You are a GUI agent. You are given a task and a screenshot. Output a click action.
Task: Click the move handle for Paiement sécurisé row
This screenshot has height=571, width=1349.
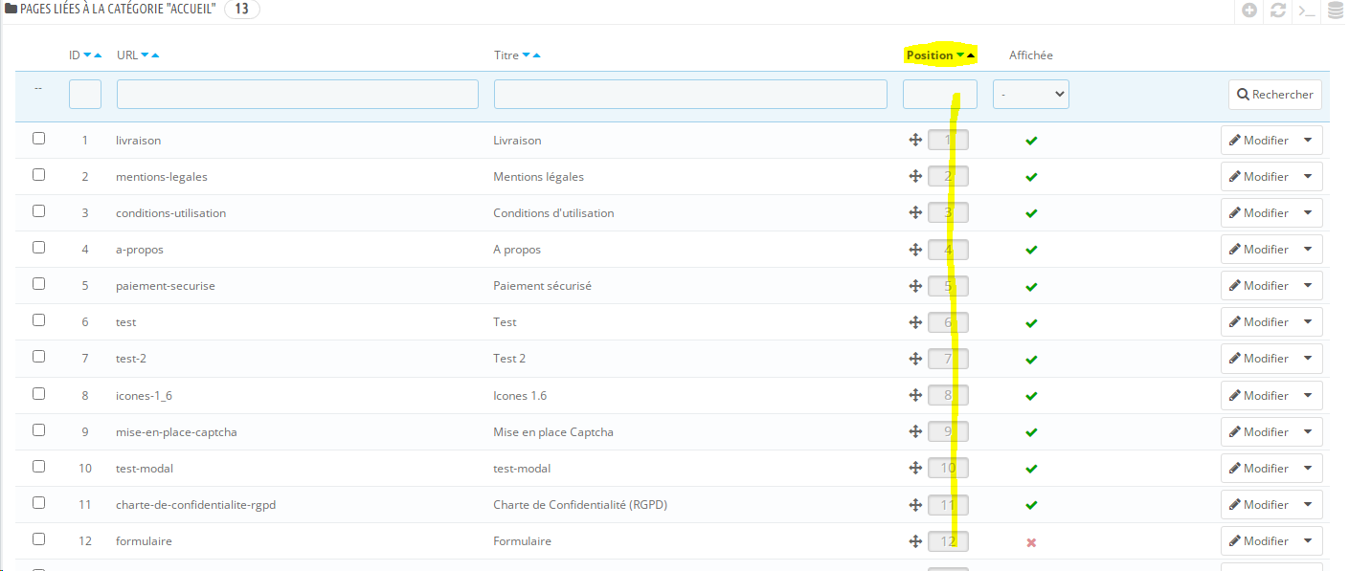click(914, 286)
